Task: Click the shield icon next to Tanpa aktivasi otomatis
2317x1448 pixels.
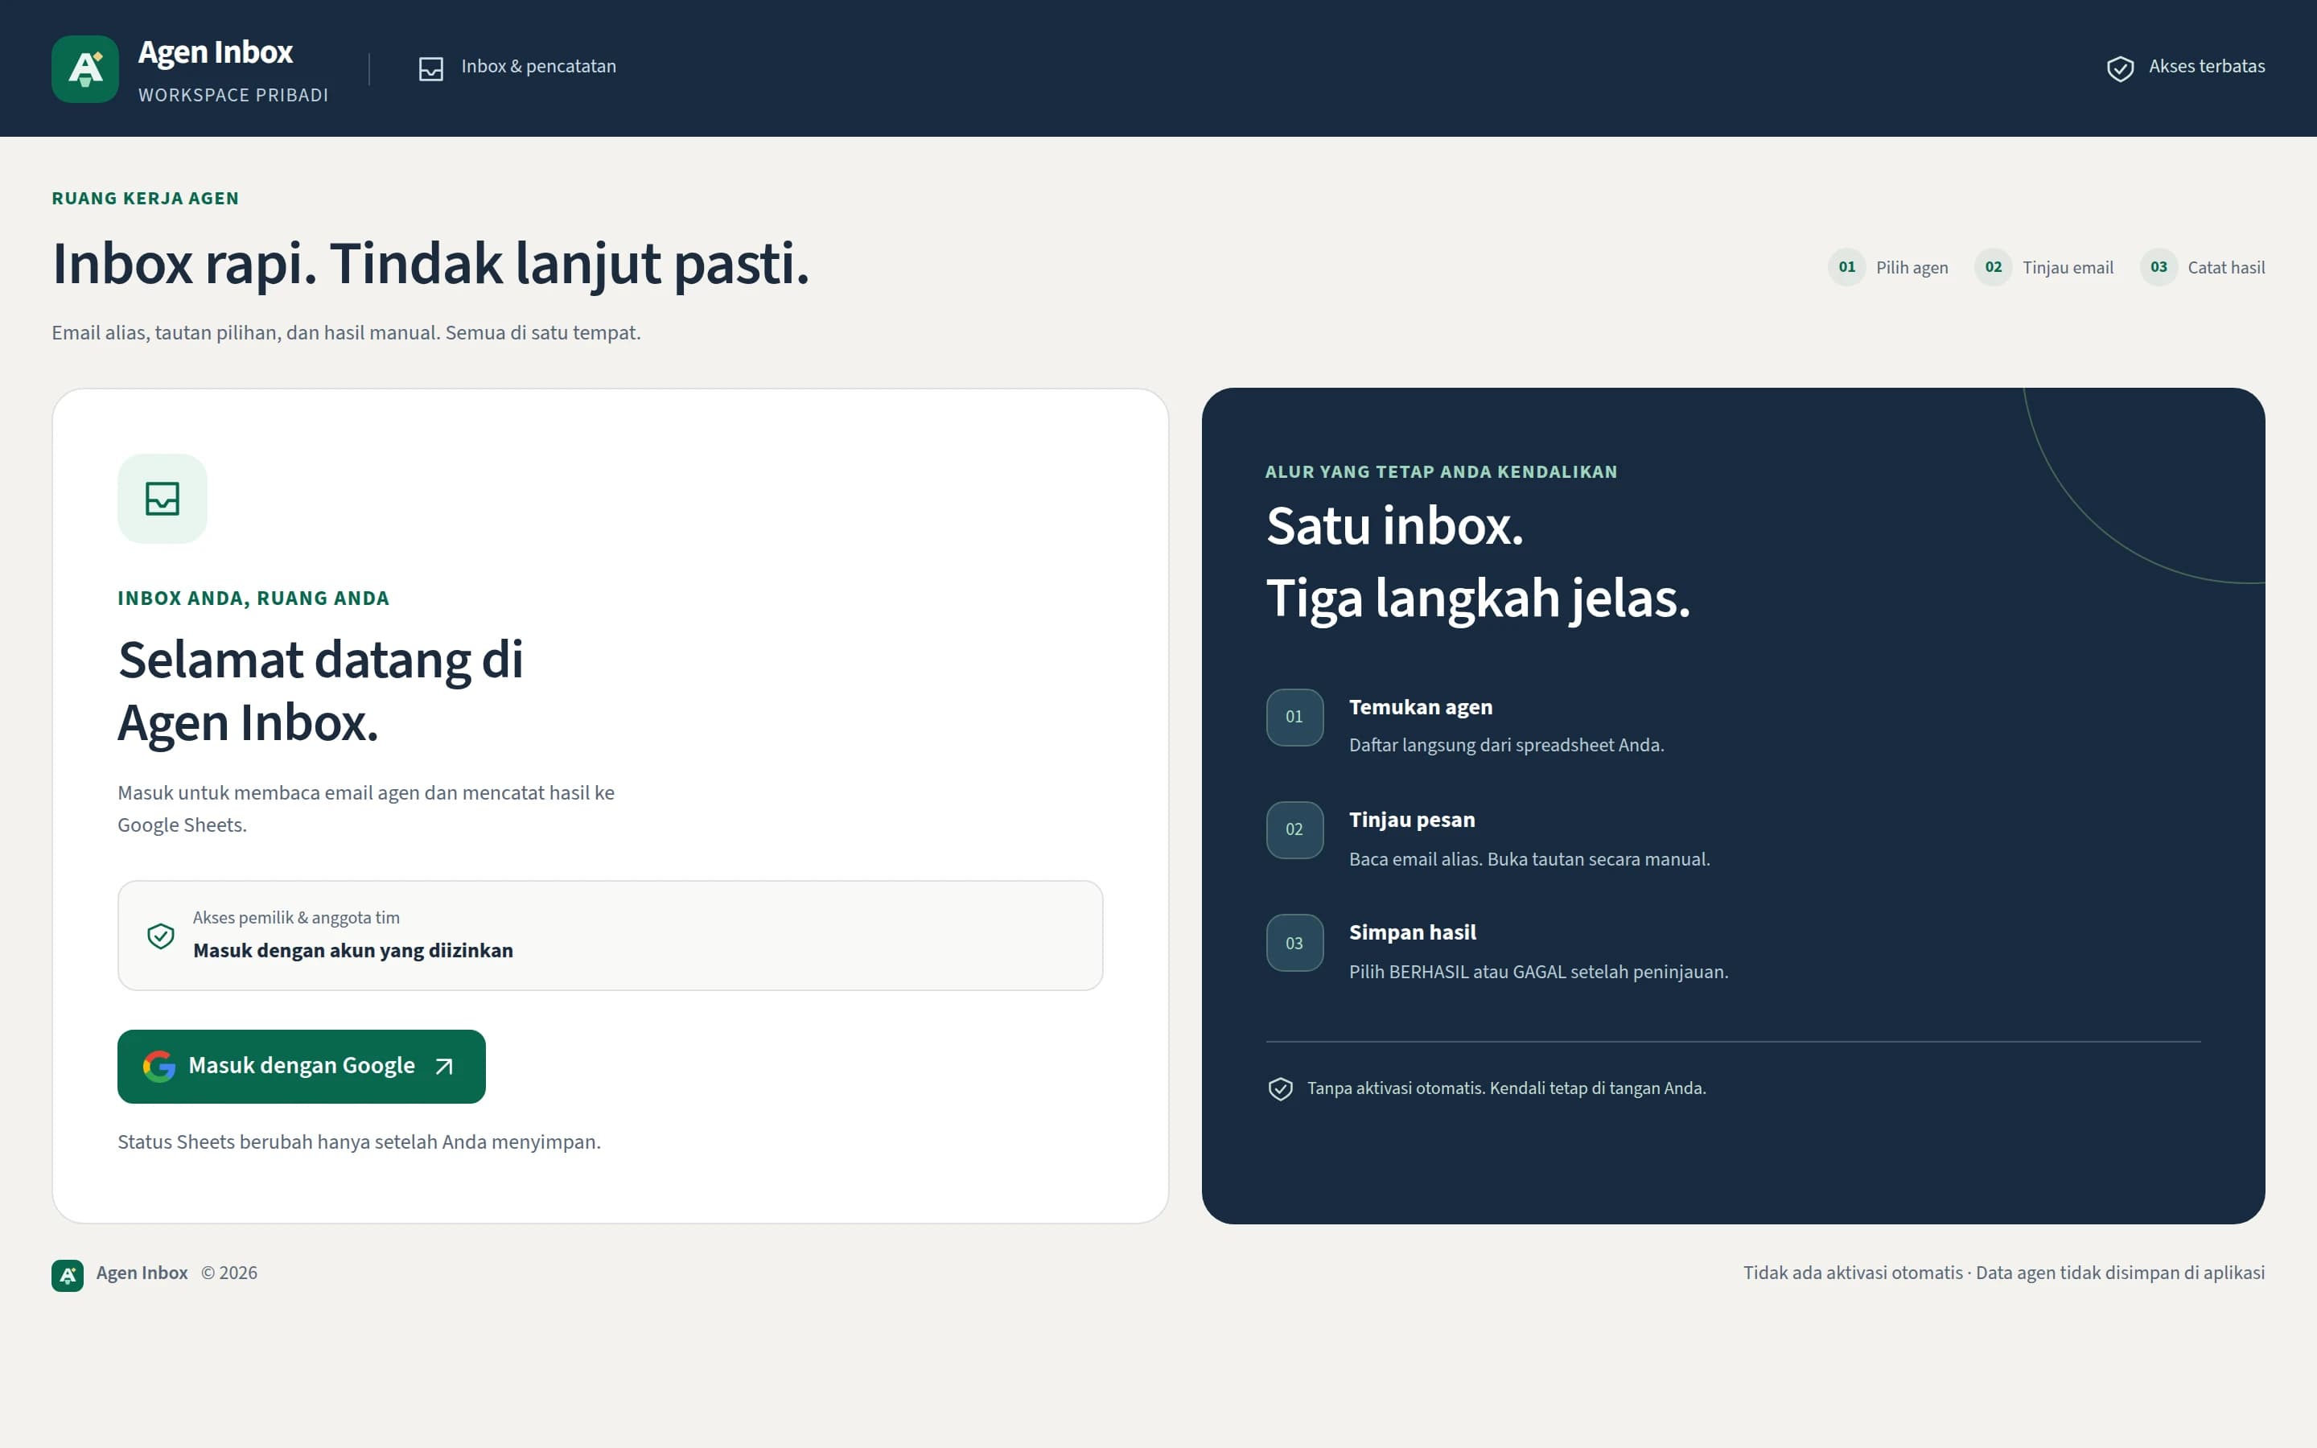Action: (x=1280, y=1089)
